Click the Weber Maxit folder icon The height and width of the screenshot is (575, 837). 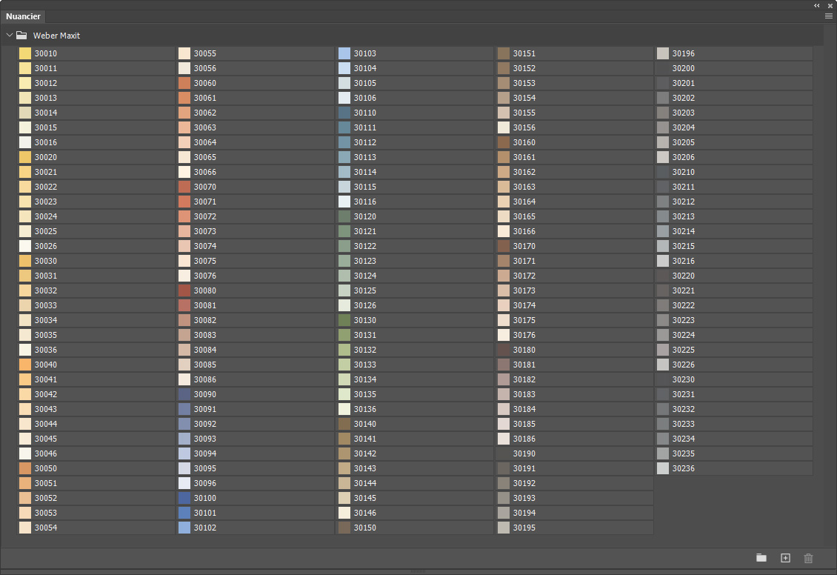[21, 36]
